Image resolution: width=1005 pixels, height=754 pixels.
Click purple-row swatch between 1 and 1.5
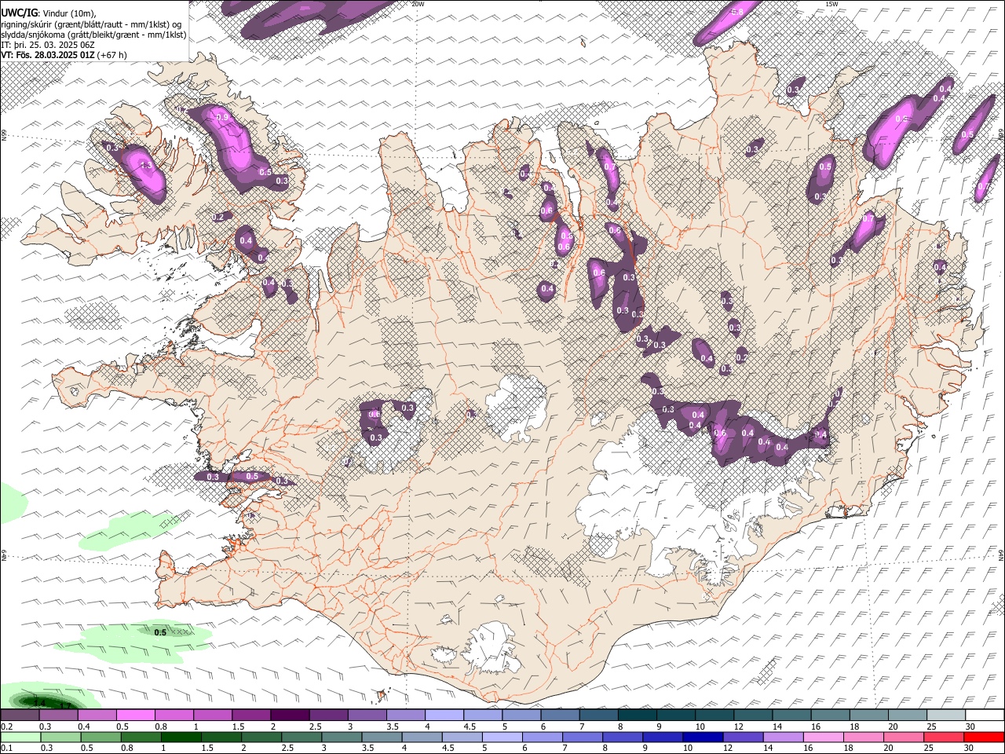212,716
